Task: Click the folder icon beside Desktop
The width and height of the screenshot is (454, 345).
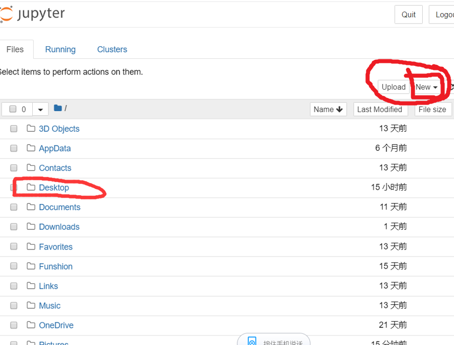Action: coord(31,187)
